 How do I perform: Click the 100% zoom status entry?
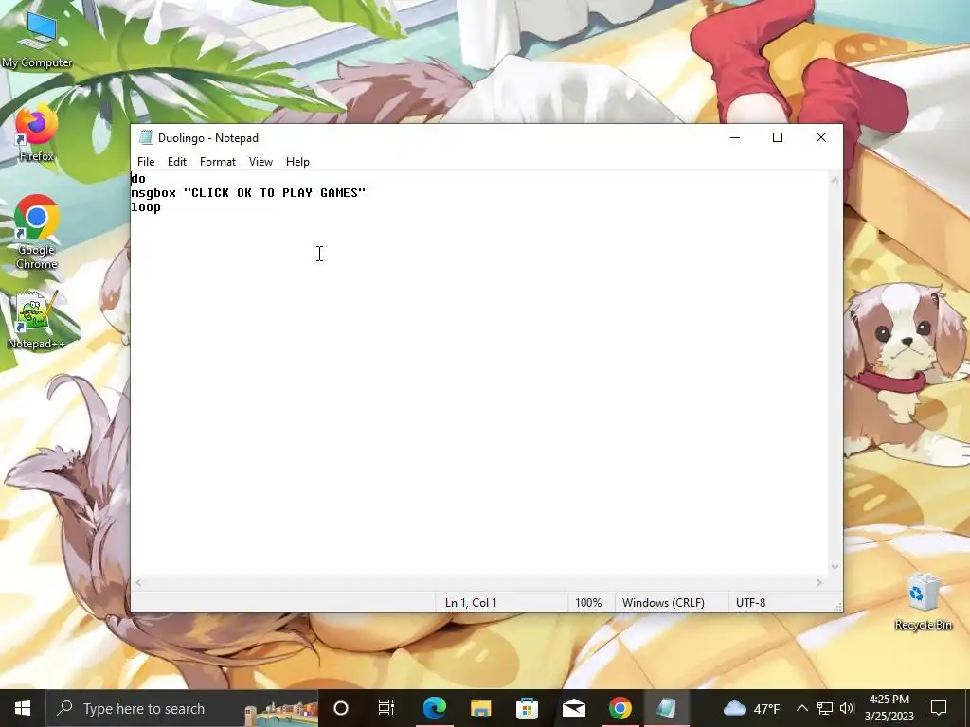588,603
